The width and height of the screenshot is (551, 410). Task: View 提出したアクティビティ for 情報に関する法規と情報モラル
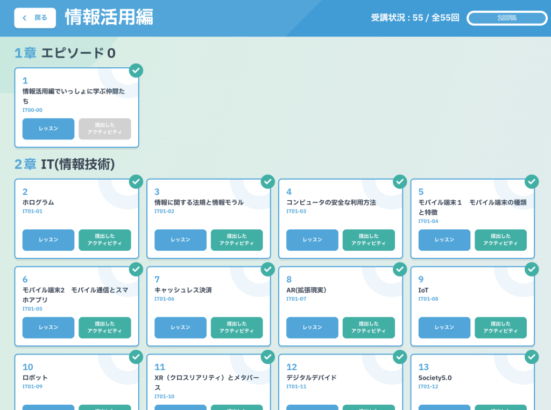point(237,240)
